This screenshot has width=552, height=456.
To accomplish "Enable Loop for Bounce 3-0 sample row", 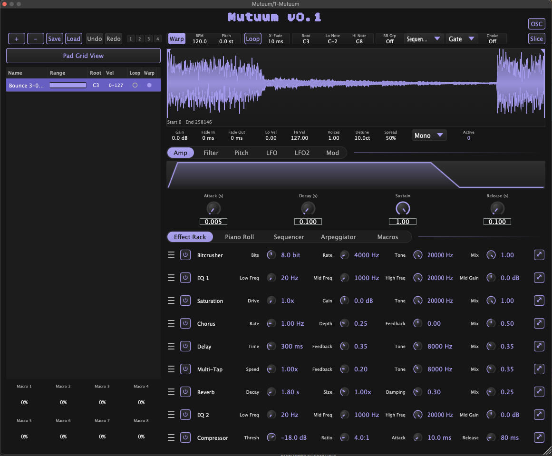I will pos(135,85).
